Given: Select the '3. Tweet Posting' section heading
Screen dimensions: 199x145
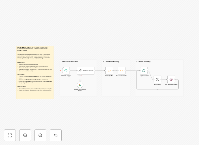Looking at the screenshot, I should coord(143,61).
